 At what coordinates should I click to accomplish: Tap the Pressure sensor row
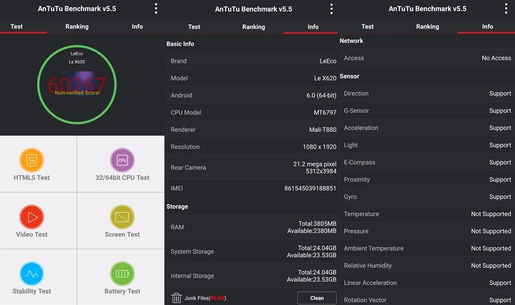(x=427, y=231)
